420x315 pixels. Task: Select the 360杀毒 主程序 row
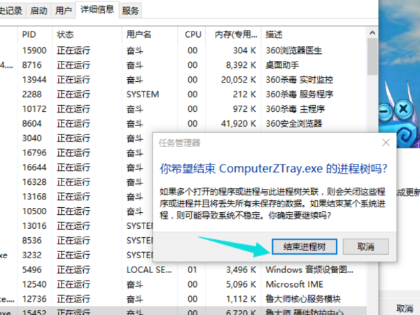point(183,109)
